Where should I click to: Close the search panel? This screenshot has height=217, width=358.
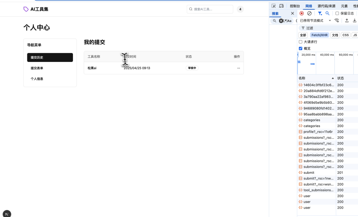(292, 13)
